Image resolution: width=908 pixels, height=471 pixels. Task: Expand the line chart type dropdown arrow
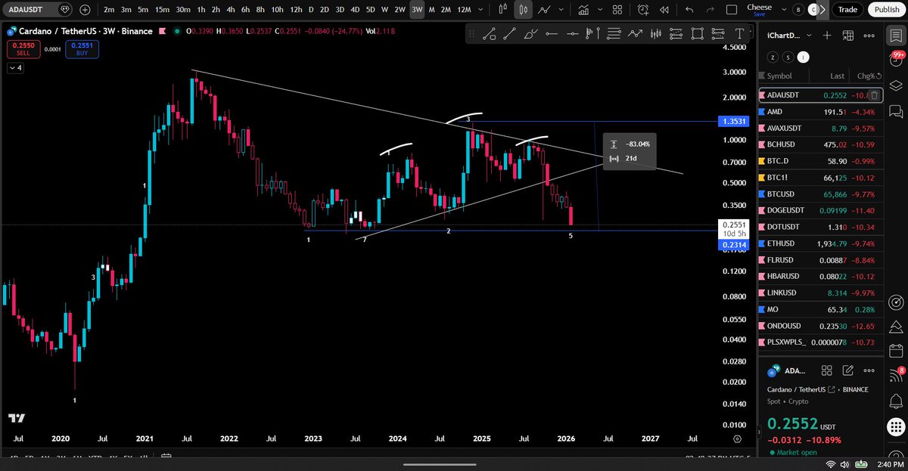[x=561, y=10]
